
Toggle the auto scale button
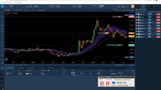pos(133,65)
